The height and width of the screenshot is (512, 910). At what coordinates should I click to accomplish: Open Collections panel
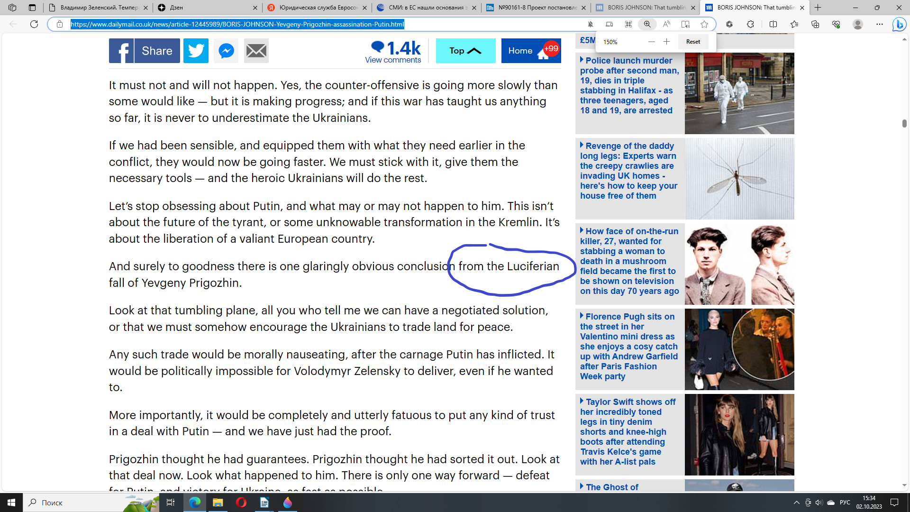coord(815,24)
